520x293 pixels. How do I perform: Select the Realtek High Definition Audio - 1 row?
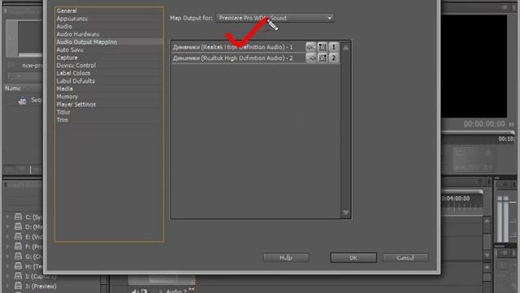tap(255, 47)
